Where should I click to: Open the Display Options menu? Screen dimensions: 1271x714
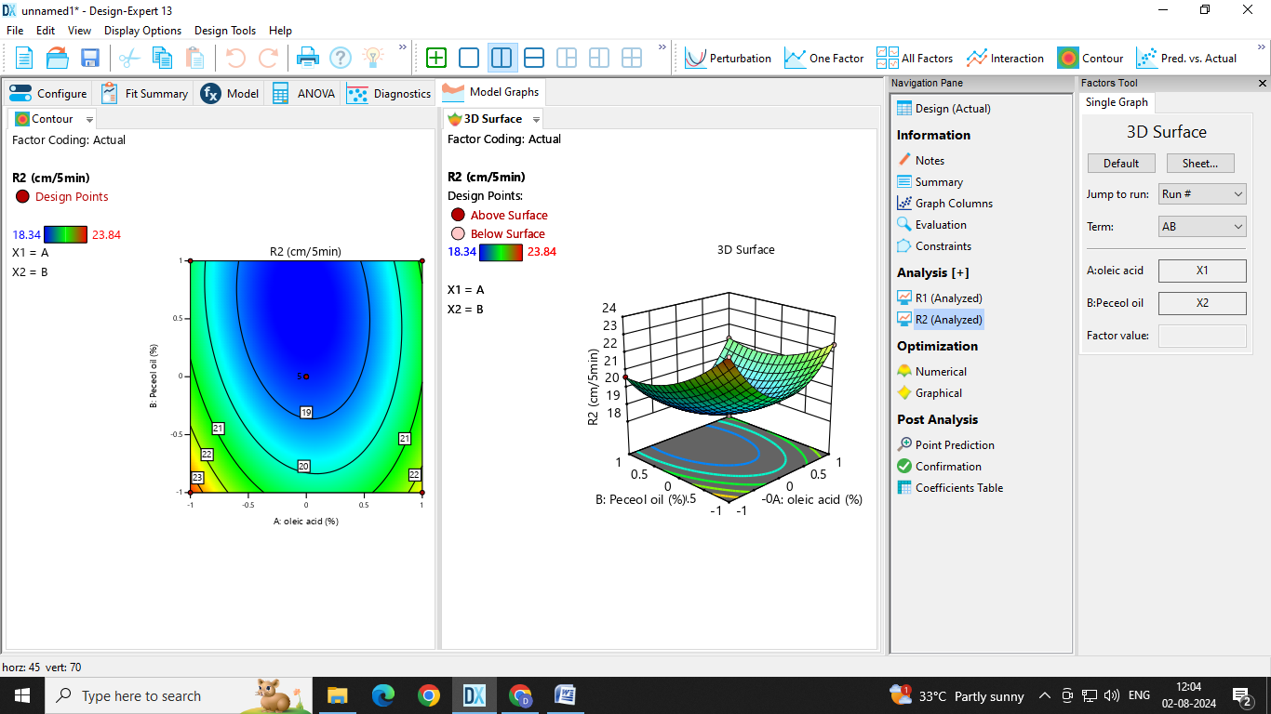(x=142, y=31)
